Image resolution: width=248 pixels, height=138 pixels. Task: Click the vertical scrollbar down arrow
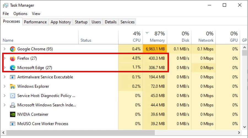(x=244, y=127)
